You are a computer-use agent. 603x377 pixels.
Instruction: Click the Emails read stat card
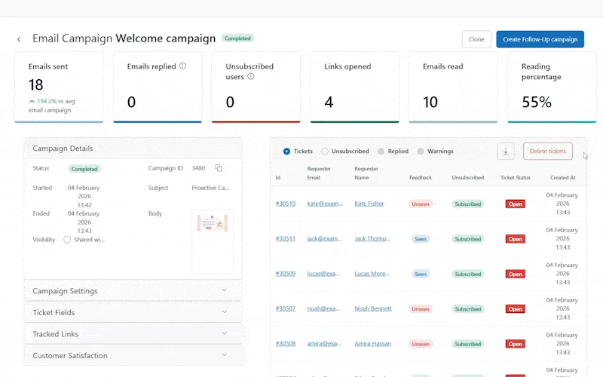tap(453, 87)
